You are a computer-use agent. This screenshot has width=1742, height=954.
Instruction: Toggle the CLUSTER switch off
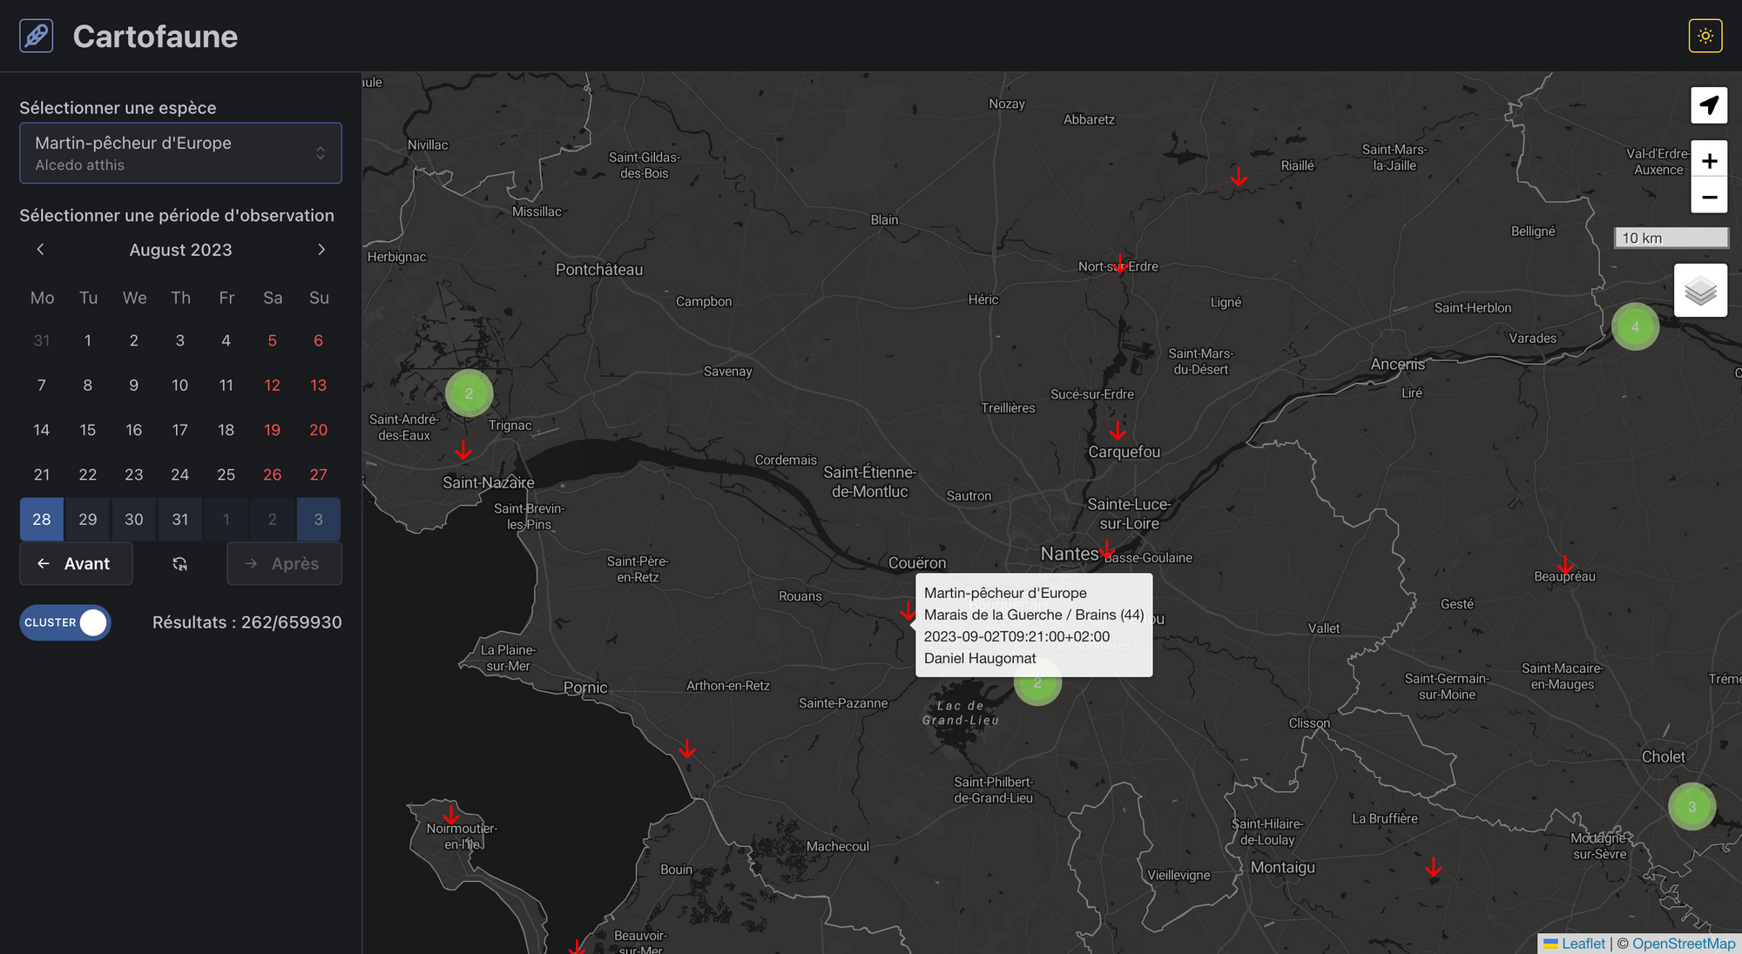[65, 622]
